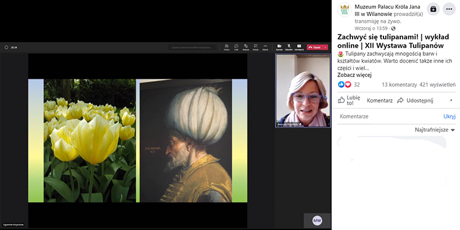Click the Lubię to! like button
This screenshot has width=460, height=230.
[349, 100]
